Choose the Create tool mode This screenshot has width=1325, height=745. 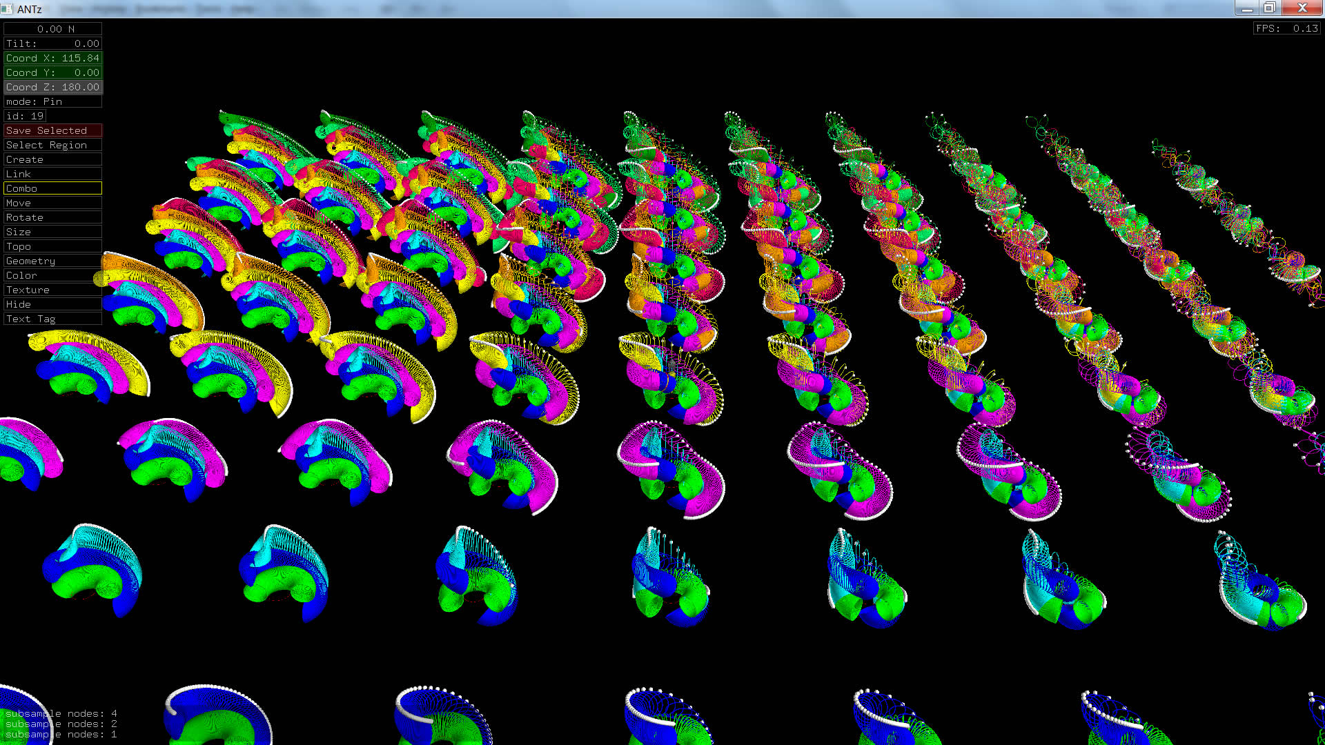(x=52, y=159)
